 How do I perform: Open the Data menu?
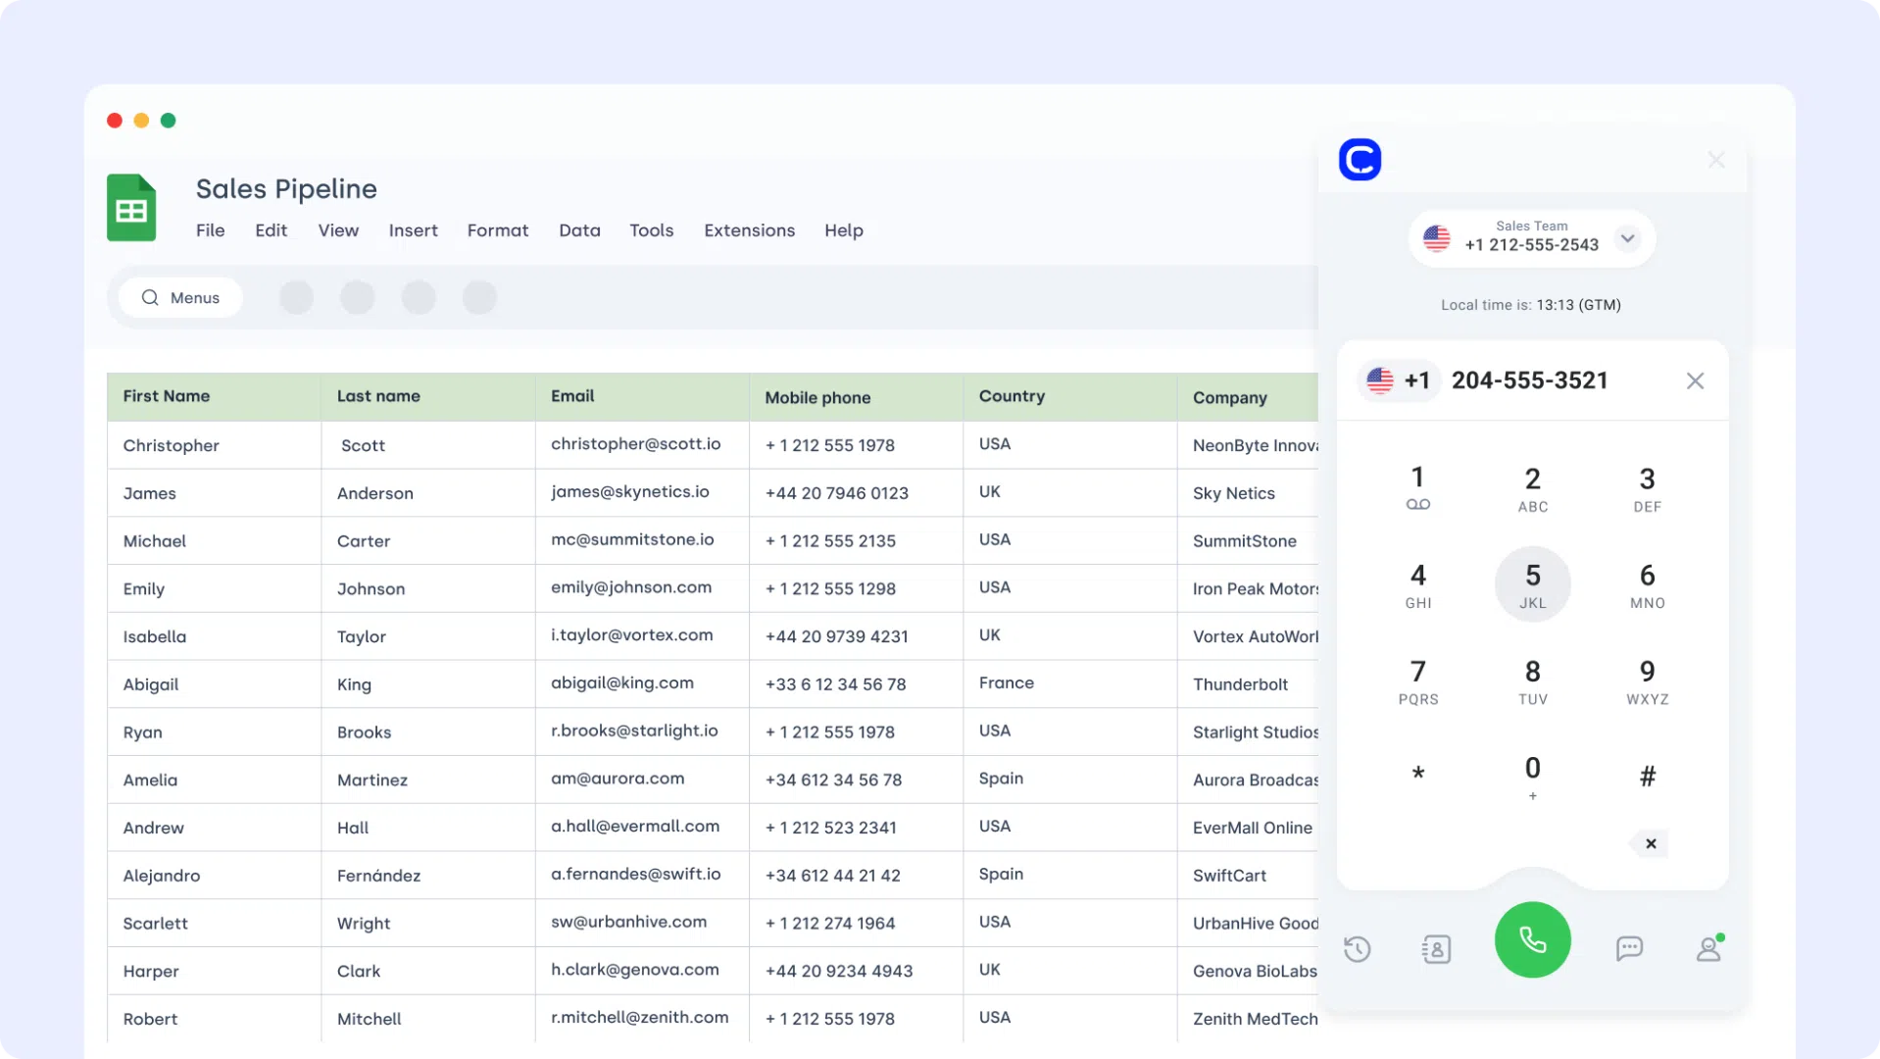(x=579, y=230)
